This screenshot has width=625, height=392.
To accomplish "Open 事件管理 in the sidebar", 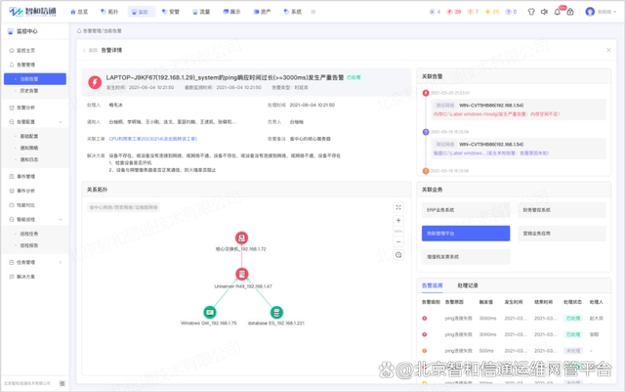I will tap(26, 176).
